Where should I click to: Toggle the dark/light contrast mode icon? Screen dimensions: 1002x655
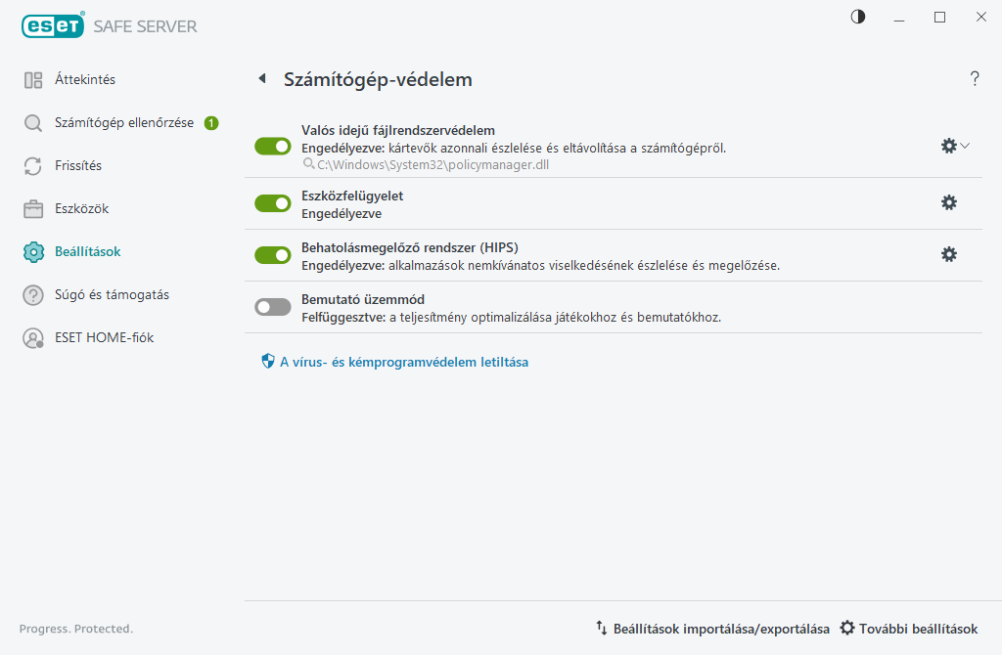(858, 17)
